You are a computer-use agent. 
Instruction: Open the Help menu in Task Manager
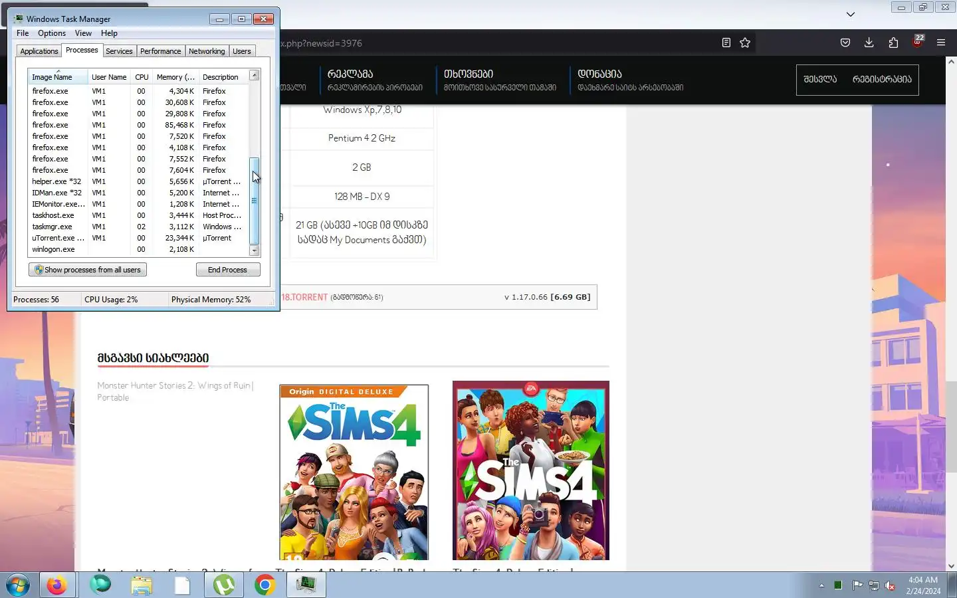tap(109, 33)
